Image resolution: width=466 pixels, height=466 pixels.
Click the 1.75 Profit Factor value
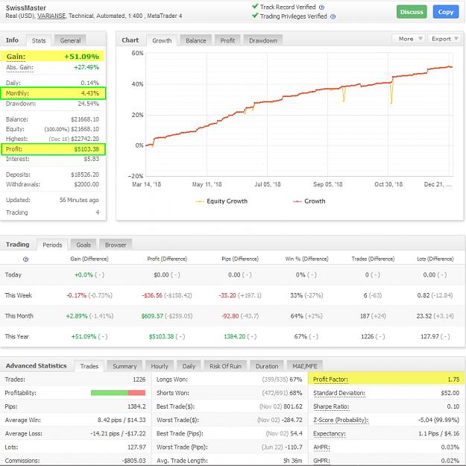pos(453,380)
